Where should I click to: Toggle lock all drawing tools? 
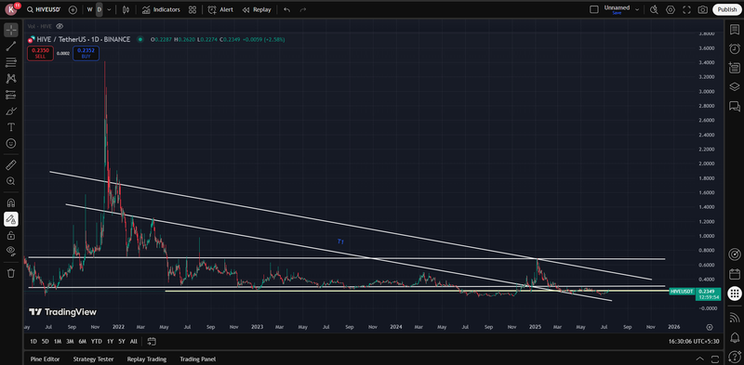pyautogui.click(x=11, y=235)
